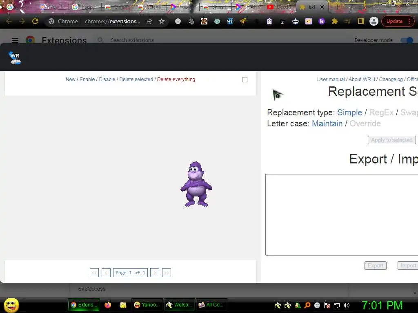This screenshot has height=313, width=418.
Task: Click the Export button
Action: 376,265
